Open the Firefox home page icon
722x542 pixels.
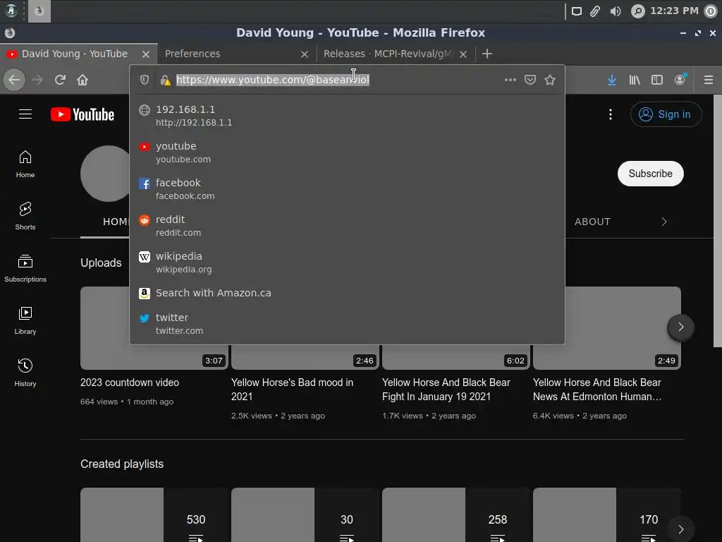(x=82, y=80)
